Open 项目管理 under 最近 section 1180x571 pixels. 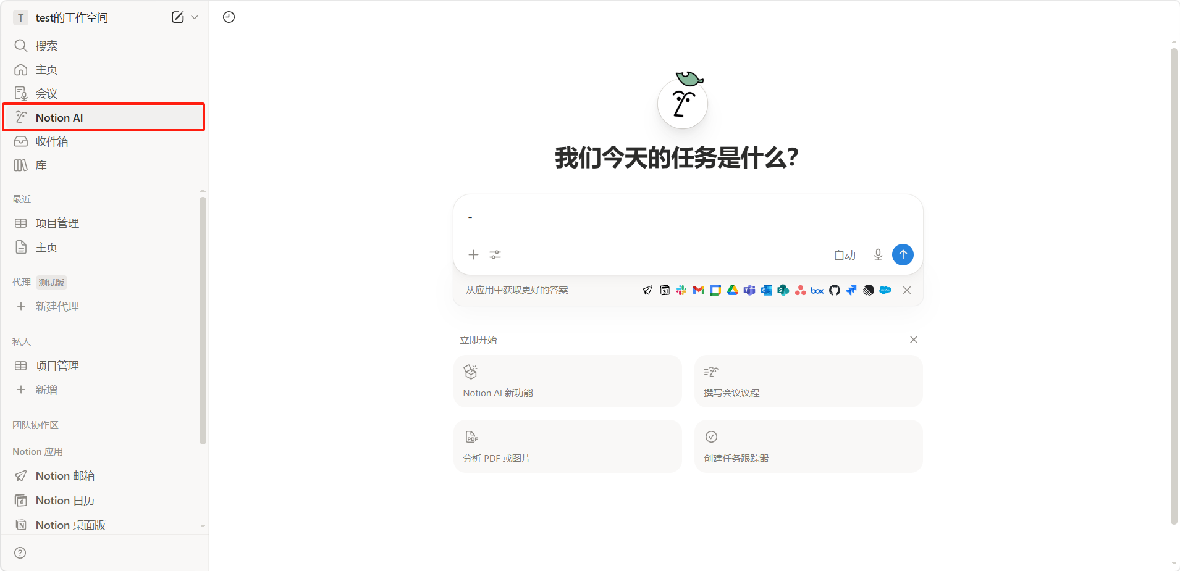[x=57, y=223]
